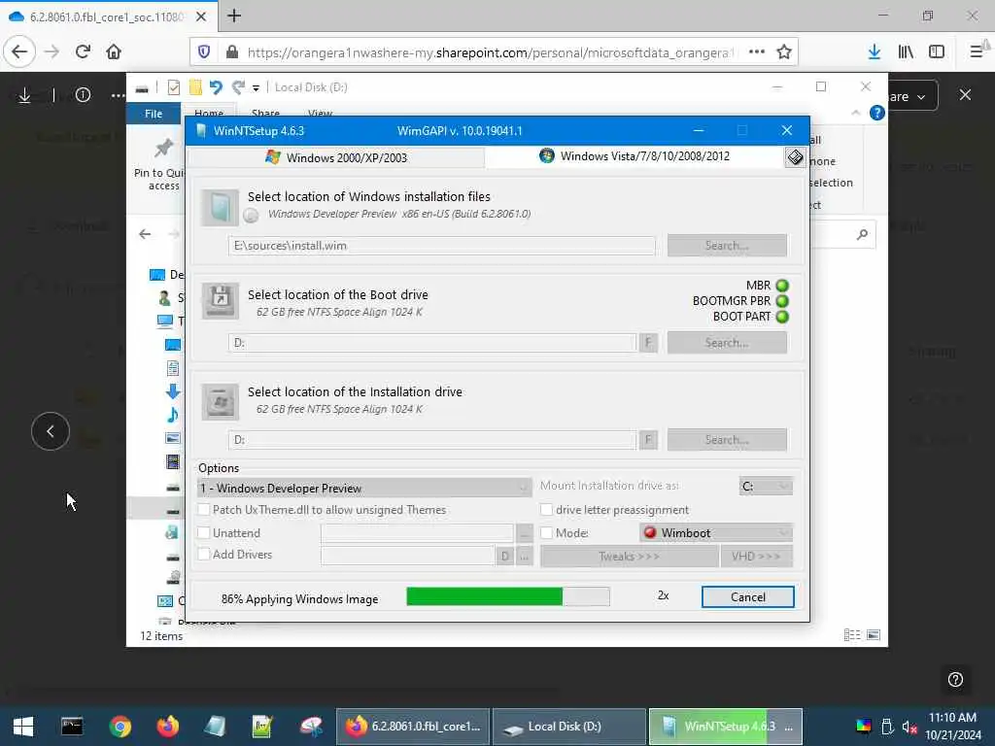
Task: Cancel applying the Windows image
Action: pos(747,597)
